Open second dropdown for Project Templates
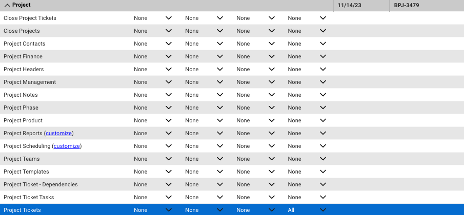This screenshot has height=215, width=464. (x=204, y=171)
